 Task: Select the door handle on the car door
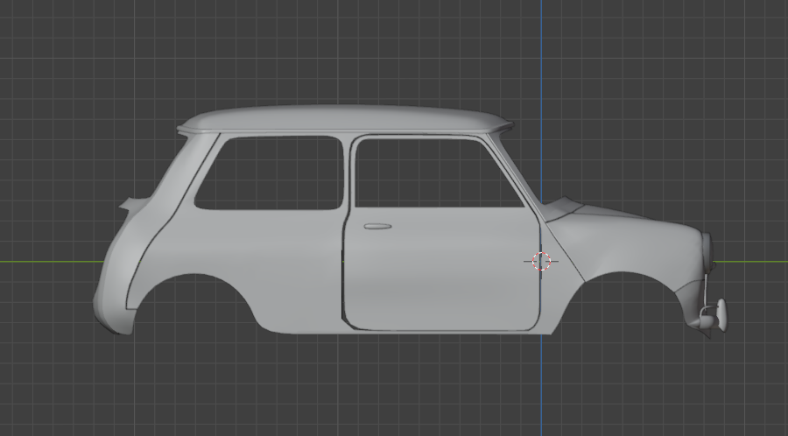[x=377, y=227]
